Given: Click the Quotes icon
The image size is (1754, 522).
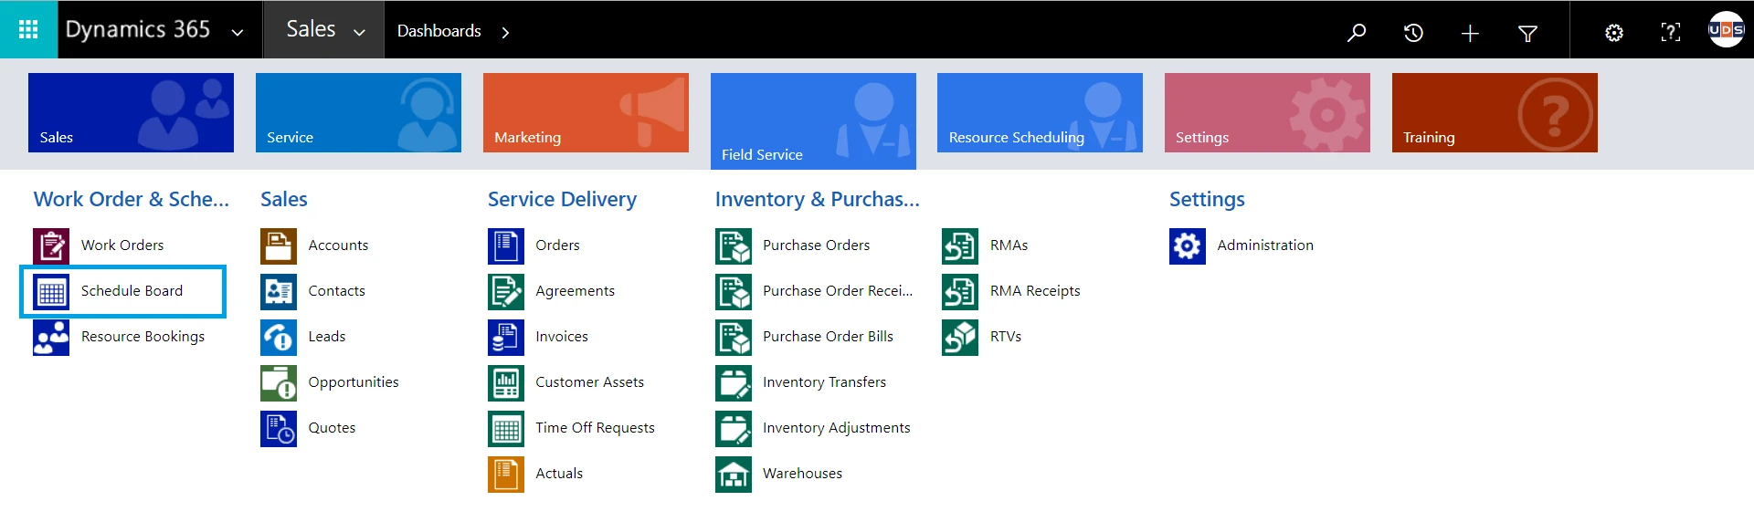Looking at the screenshot, I should click(279, 428).
